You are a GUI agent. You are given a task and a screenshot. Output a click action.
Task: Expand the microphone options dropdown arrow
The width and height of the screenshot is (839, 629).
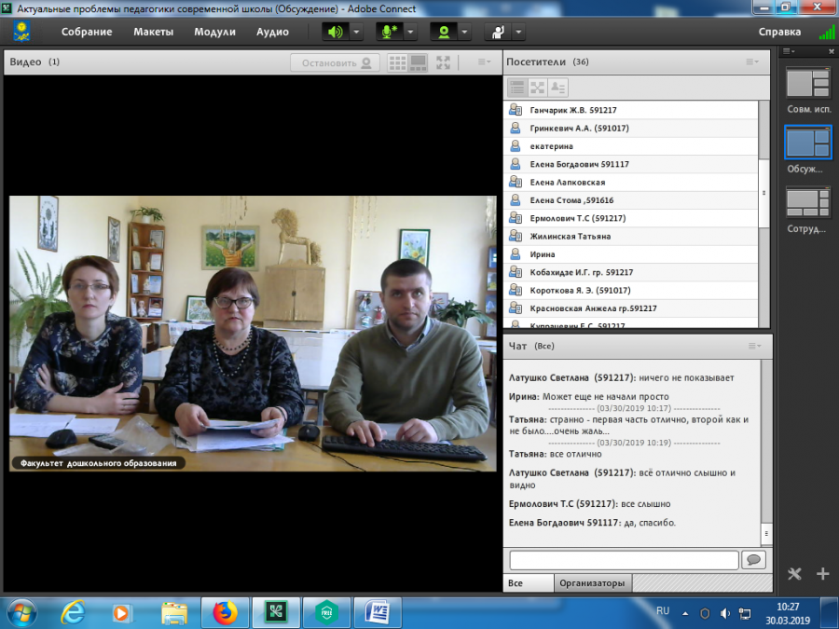coord(410,32)
